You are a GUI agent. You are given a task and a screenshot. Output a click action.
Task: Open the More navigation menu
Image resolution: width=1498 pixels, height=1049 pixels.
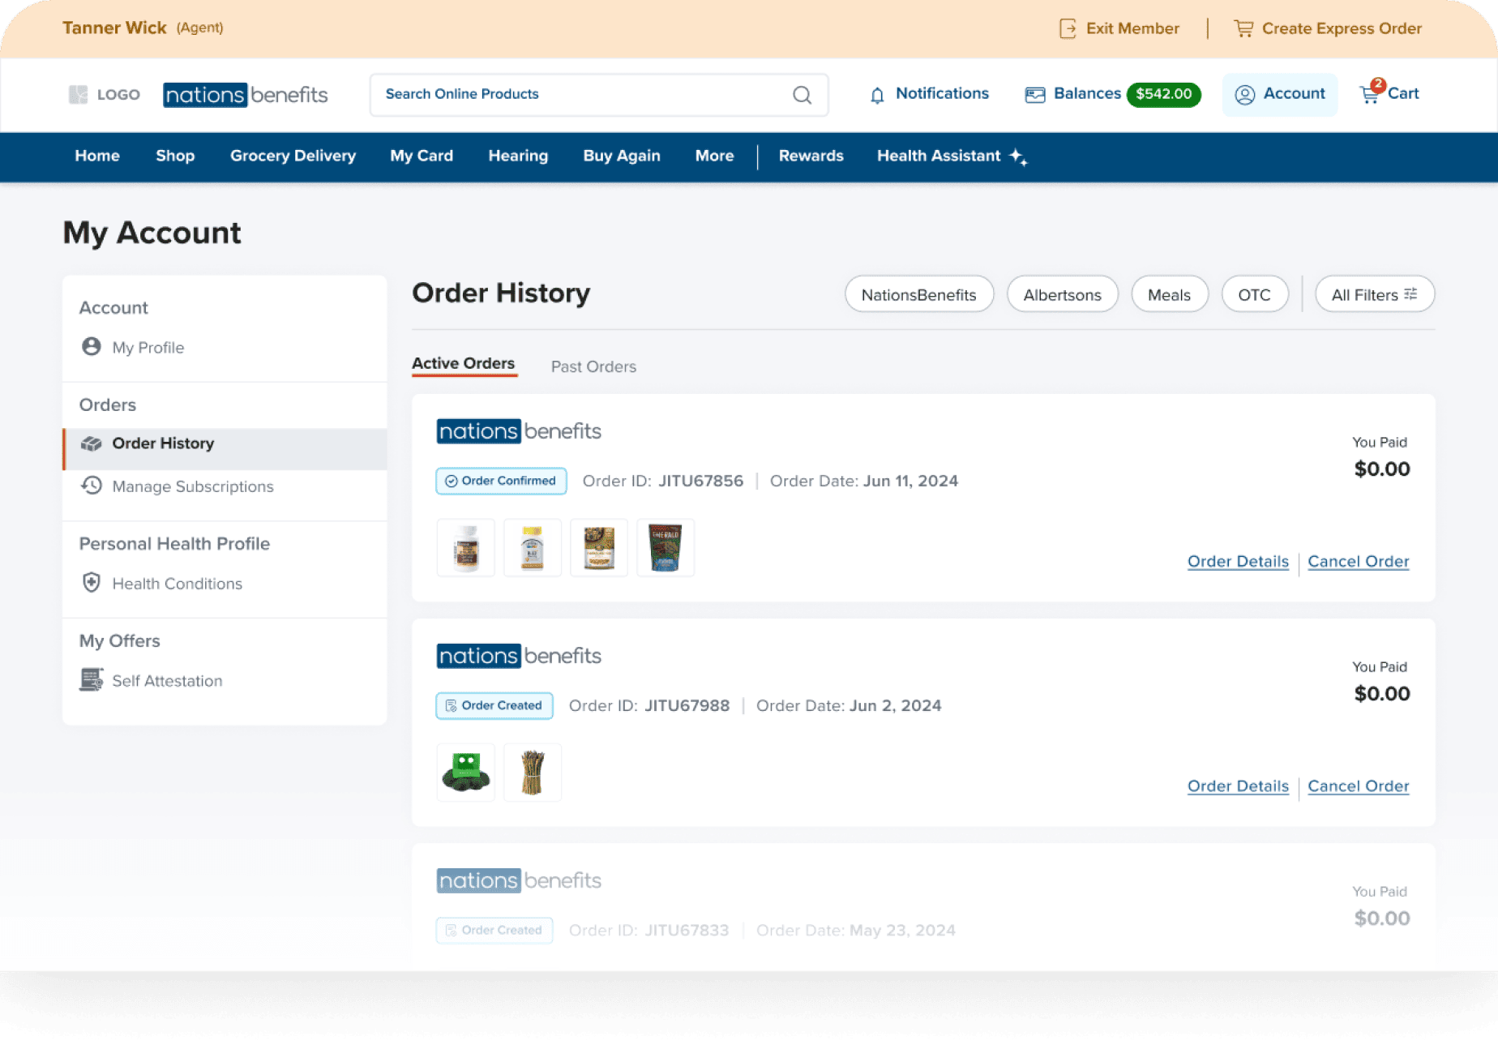click(714, 156)
